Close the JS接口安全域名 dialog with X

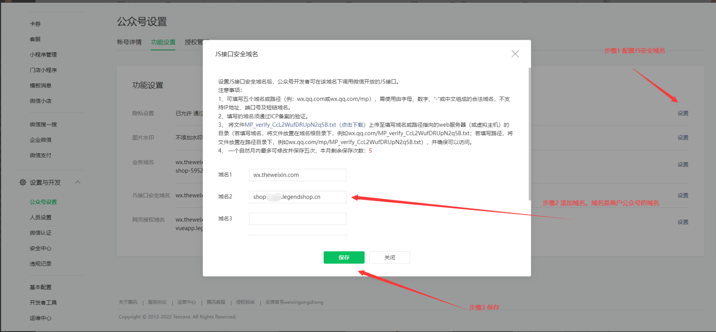coord(515,54)
